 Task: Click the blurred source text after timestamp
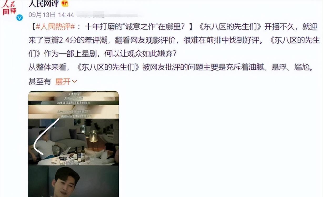pyautogui.click(x=110, y=14)
